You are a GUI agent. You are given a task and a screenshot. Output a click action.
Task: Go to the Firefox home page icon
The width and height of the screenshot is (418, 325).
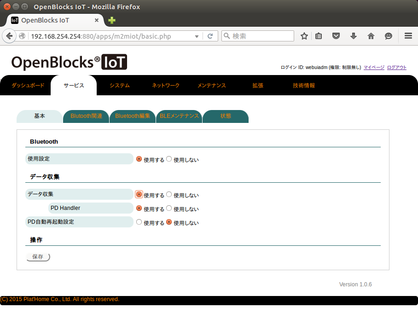[371, 36]
